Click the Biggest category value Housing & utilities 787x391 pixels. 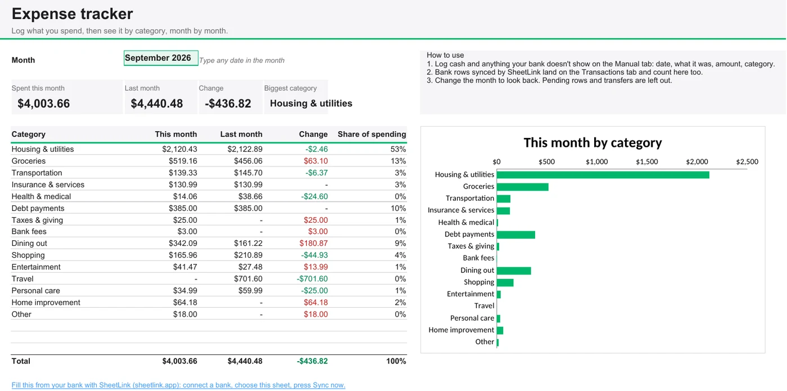pyautogui.click(x=311, y=104)
